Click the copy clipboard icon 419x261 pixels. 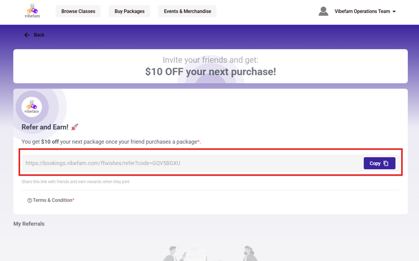386,164
